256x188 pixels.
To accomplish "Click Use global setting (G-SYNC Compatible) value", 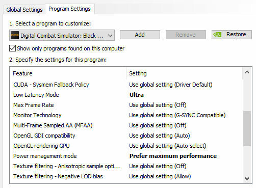I will click(x=177, y=115).
